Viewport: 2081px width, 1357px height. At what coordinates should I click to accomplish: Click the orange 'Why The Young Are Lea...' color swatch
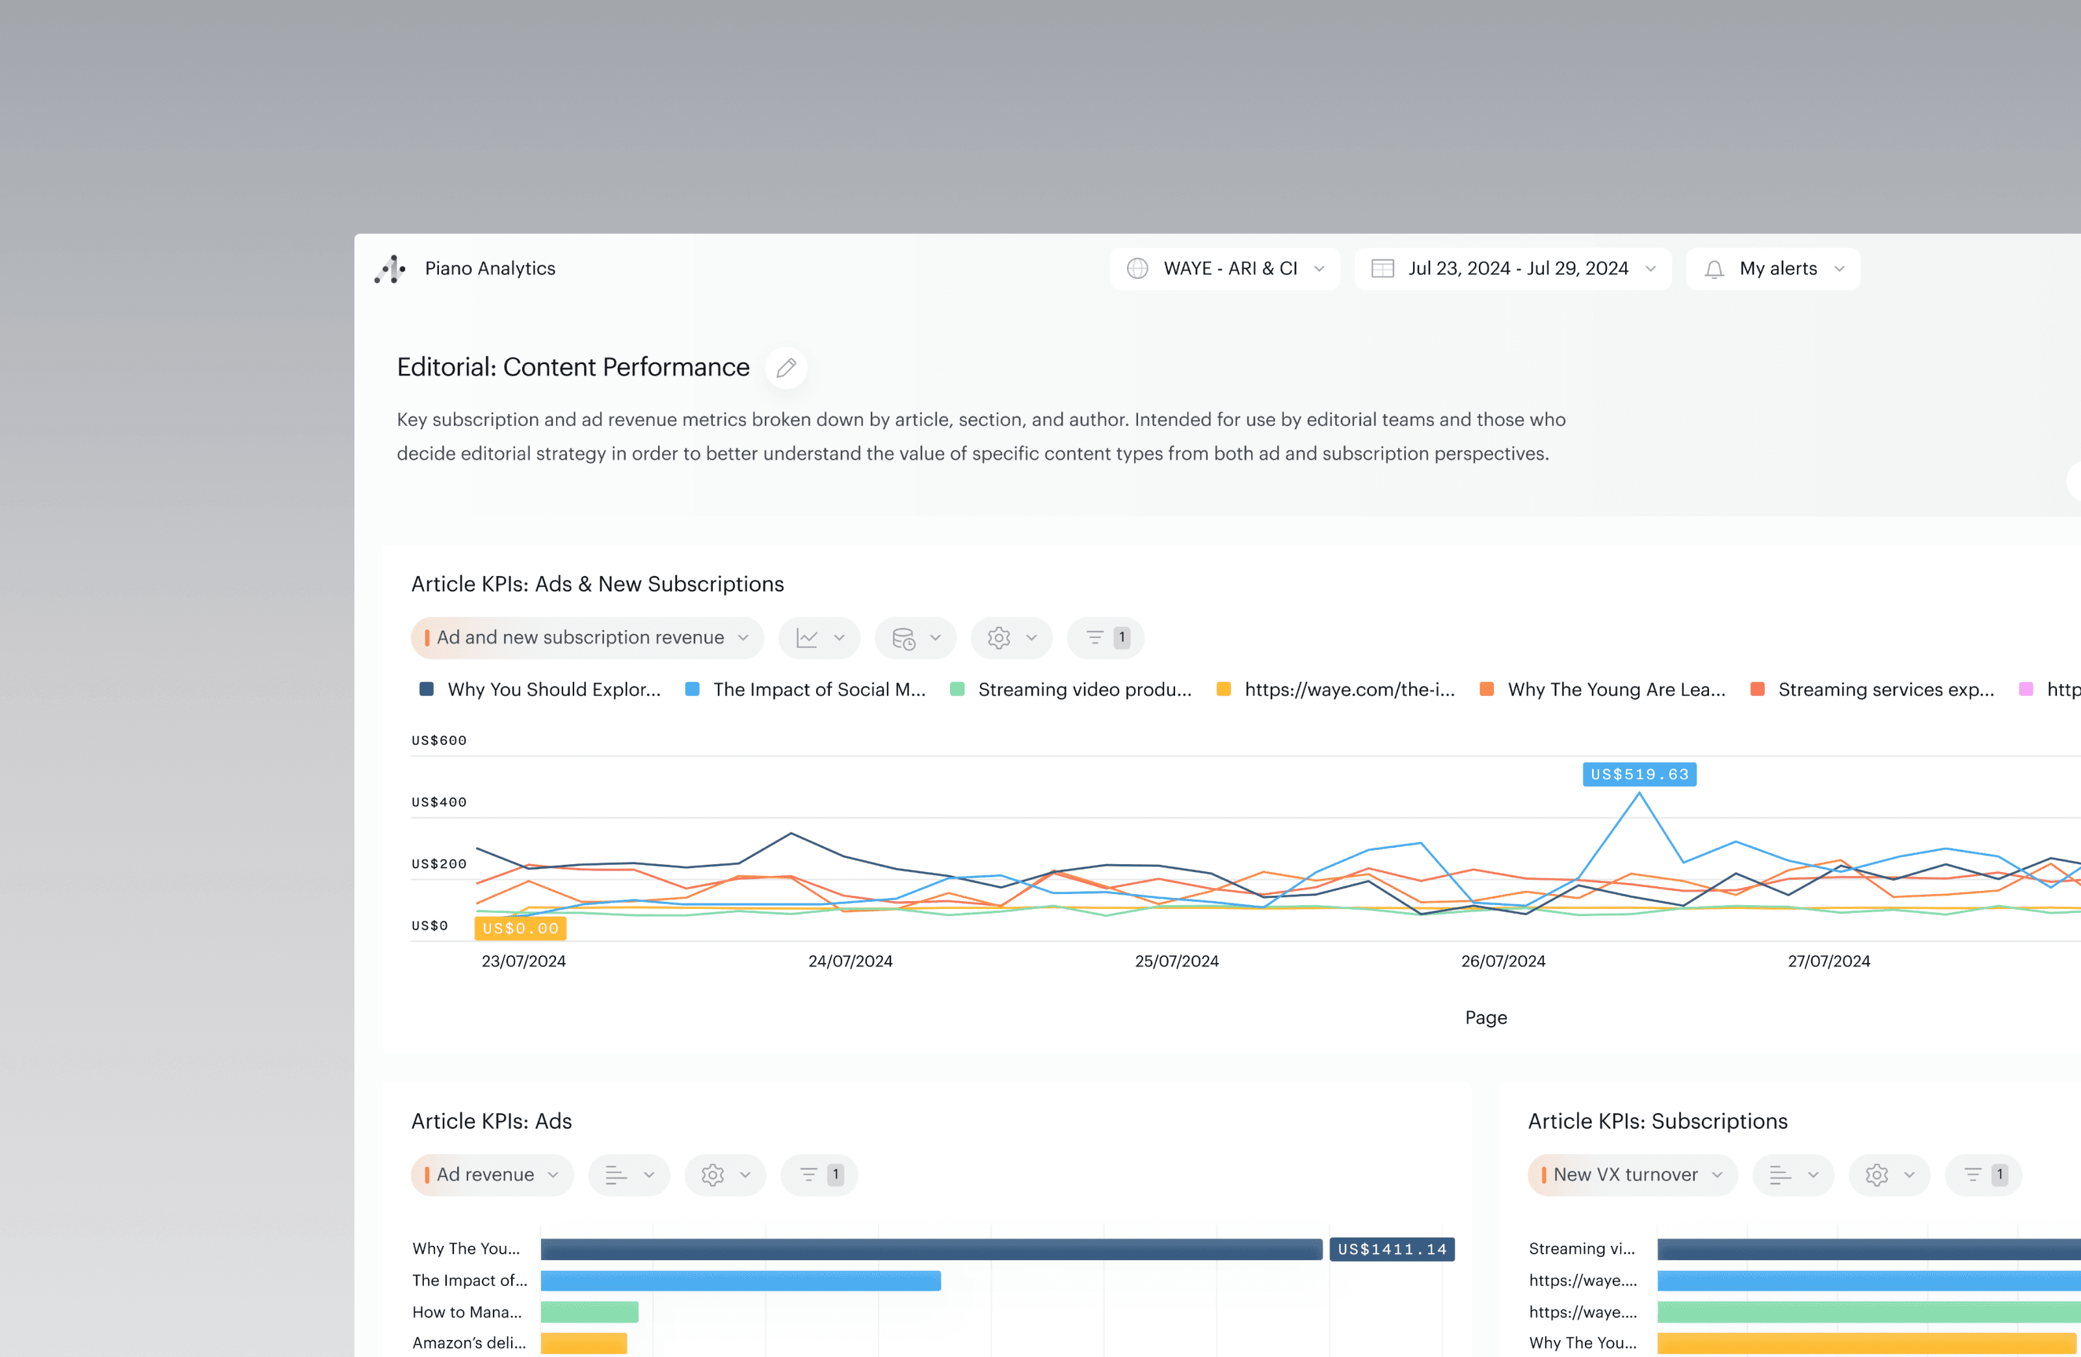click(1487, 689)
